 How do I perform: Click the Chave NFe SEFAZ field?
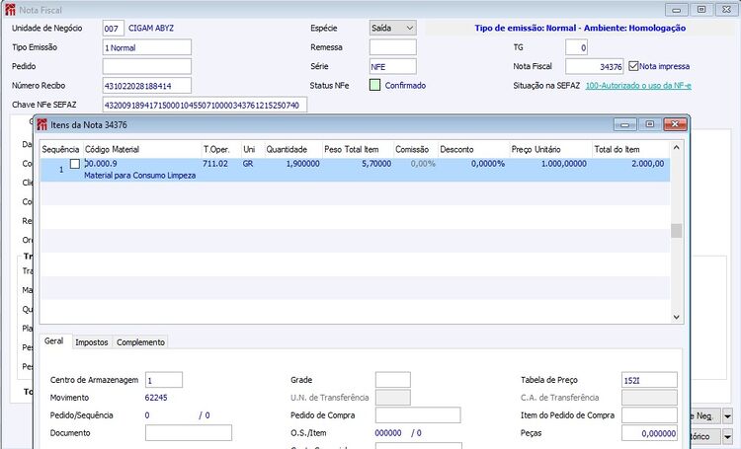pyautogui.click(x=205, y=105)
